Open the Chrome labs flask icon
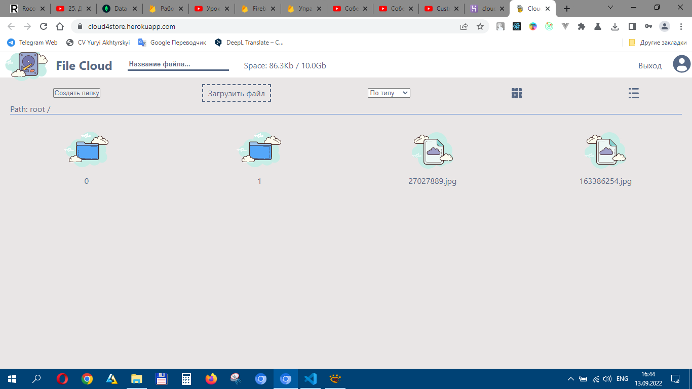Screen dimensions: 692x389 pyautogui.click(x=598, y=26)
